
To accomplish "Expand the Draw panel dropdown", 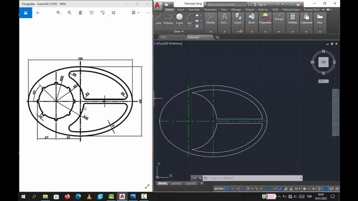I will coord(179,31).
